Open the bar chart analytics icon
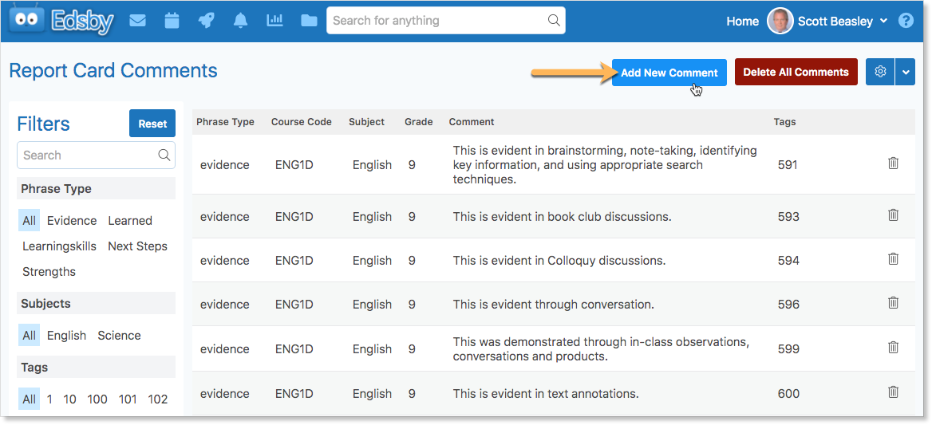Image resolution: width=932 pixels, height=425 pixels. click(274, 21)
